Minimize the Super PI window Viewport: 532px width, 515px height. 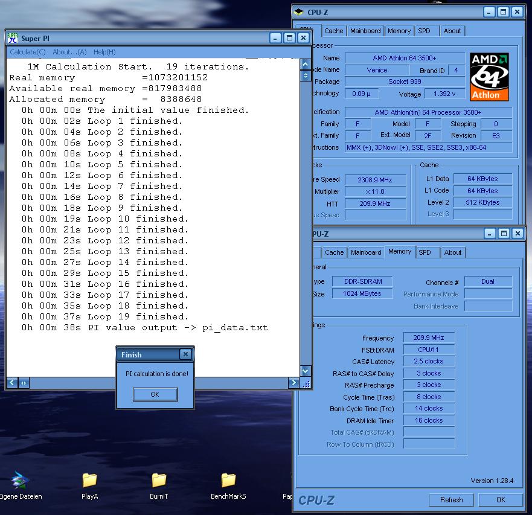tap(275, 37)
